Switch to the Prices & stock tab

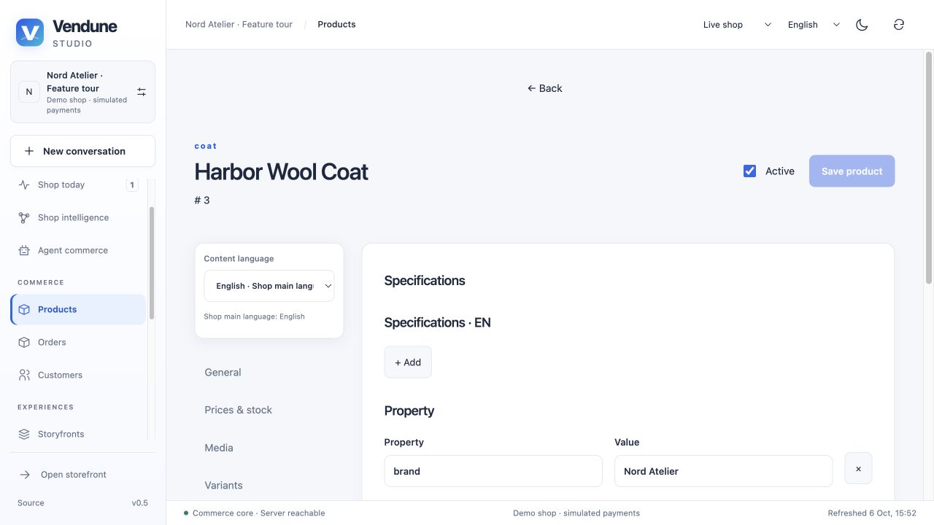click(x=269, y=410)
